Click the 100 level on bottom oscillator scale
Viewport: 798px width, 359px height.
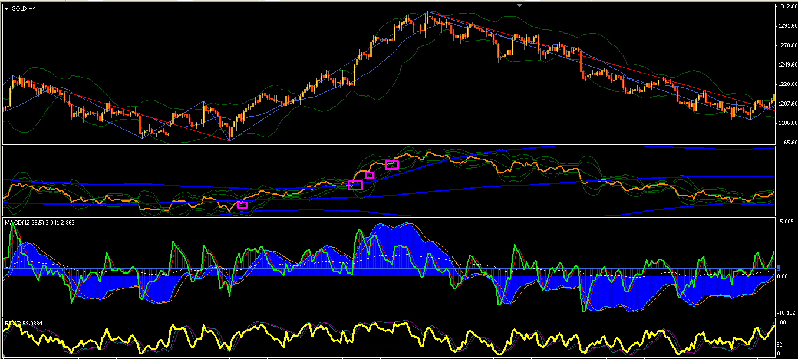[x=783, y=323]
